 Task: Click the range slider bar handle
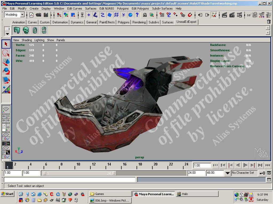[79, 173]
